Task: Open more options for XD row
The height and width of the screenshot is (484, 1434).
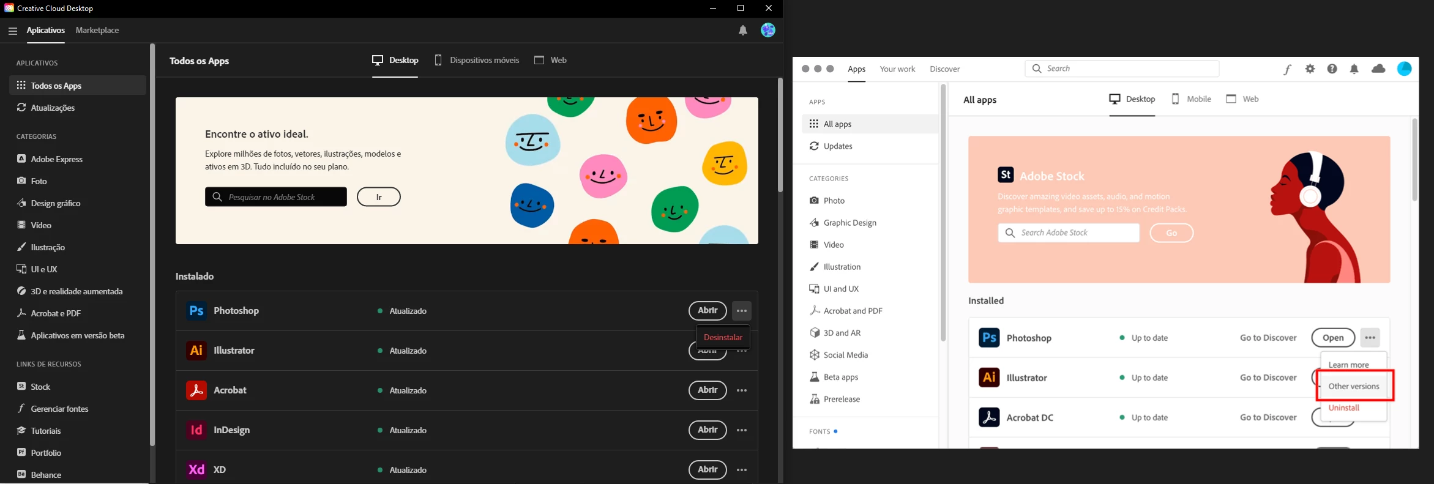Action: coord(742,470)
